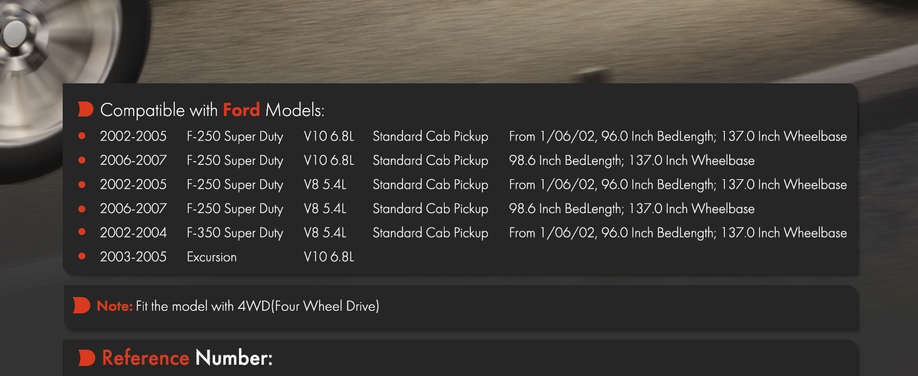The width and height of the screenshot is (918, 376).
Task: Click the red bullet for 2002-2005 V10 6.8L row
Action: click(x=82, y=136)
